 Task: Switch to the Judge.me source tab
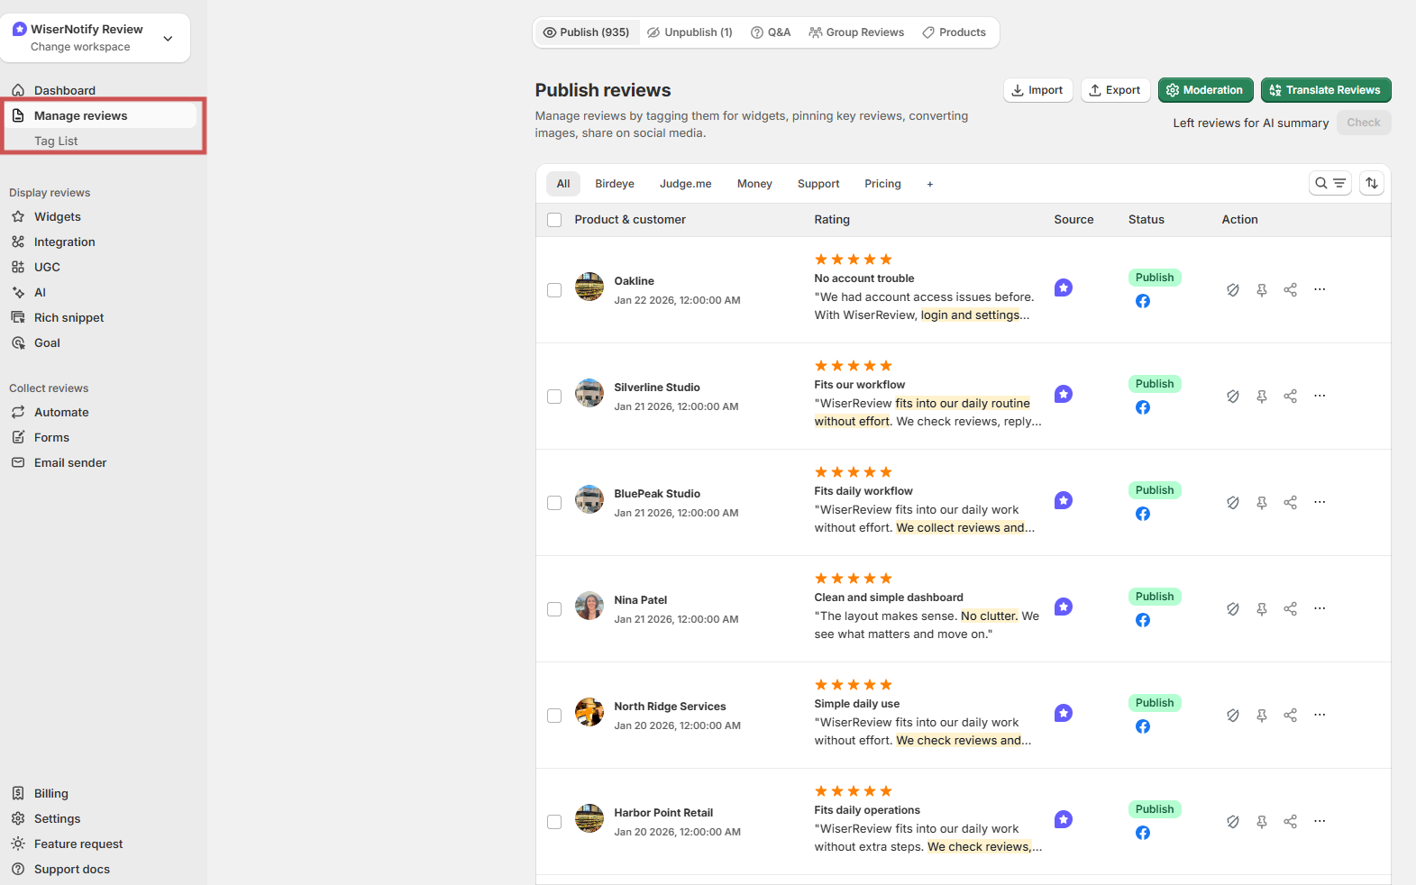pyautogui.click(x=686, y=183)
